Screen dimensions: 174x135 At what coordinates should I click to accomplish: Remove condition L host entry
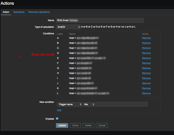[146, 93]
